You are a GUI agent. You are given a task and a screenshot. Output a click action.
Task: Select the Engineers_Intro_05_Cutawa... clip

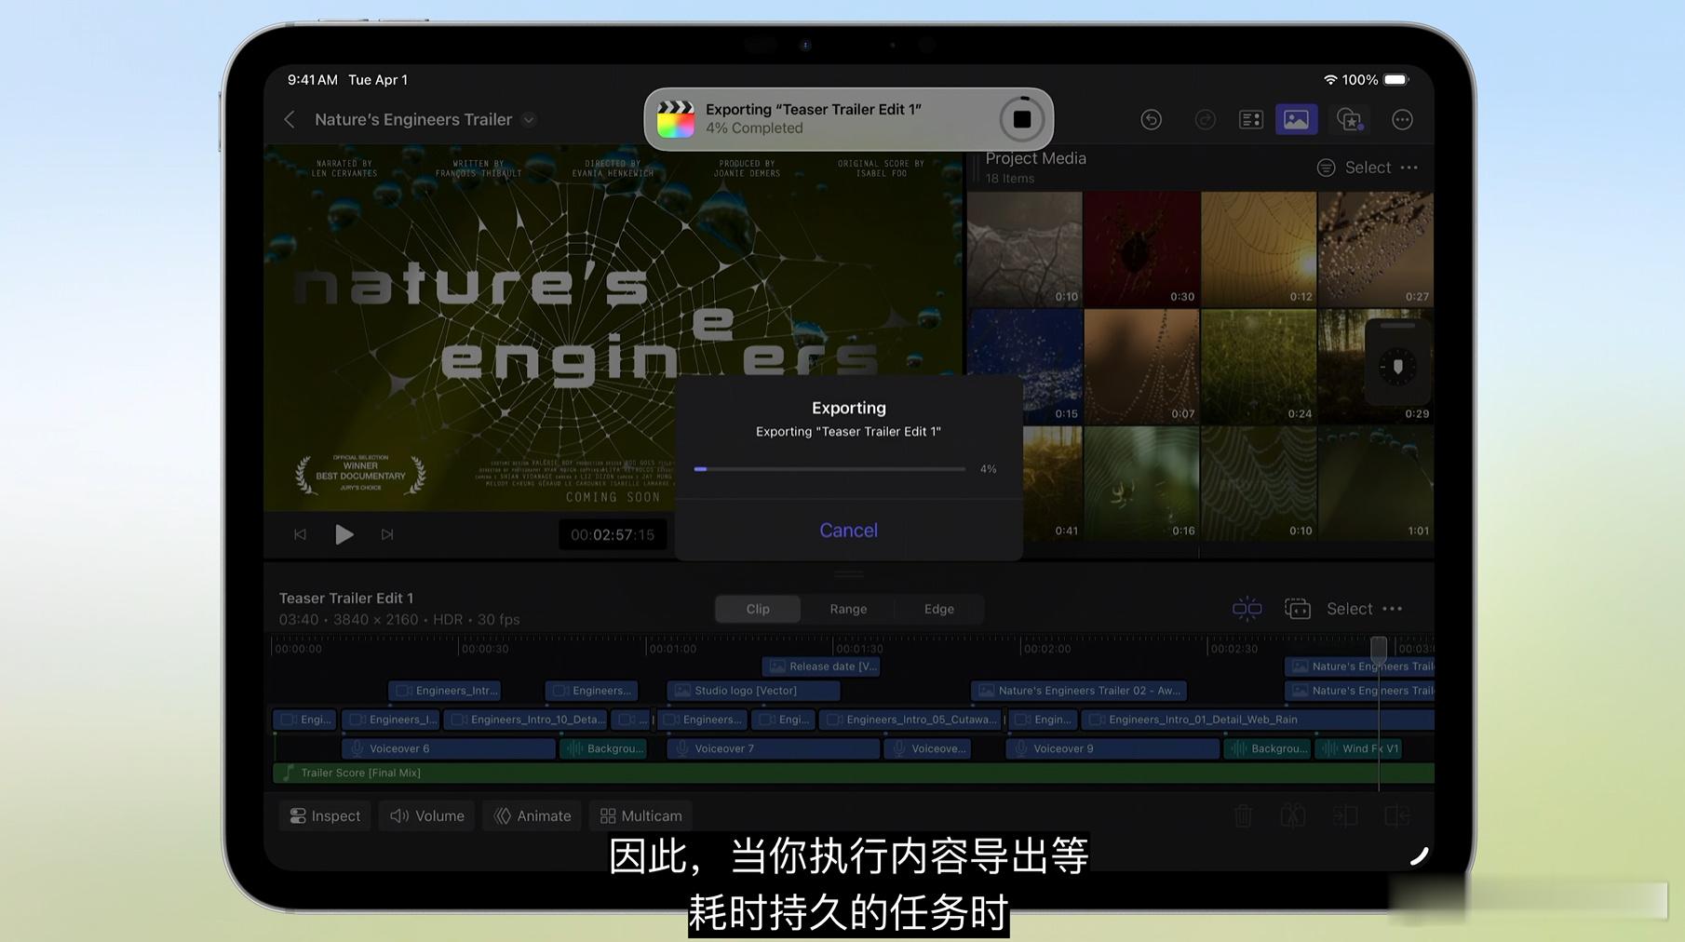[910, 720]
